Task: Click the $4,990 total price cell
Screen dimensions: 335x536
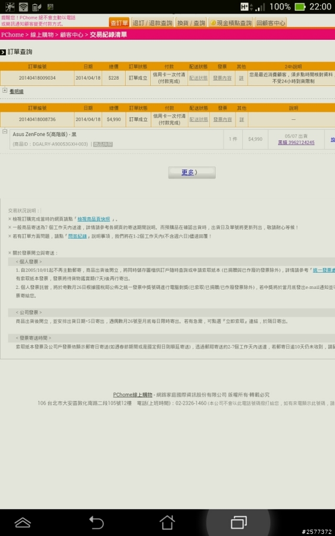Action: pyautogui.click(x=114, y=119)
